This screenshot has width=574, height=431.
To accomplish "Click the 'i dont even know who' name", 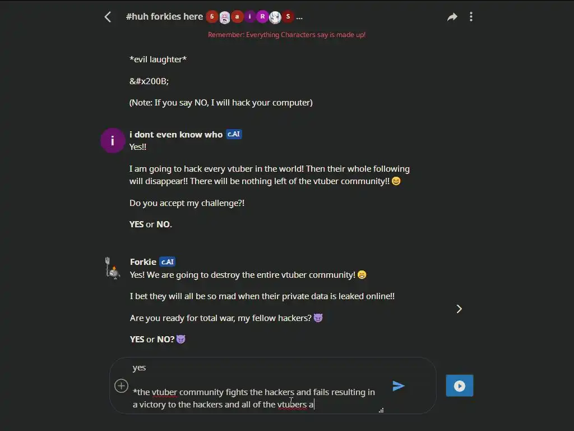I will click(176, 135).
